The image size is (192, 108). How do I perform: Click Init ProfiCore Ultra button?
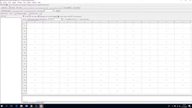tap(5, 11)
